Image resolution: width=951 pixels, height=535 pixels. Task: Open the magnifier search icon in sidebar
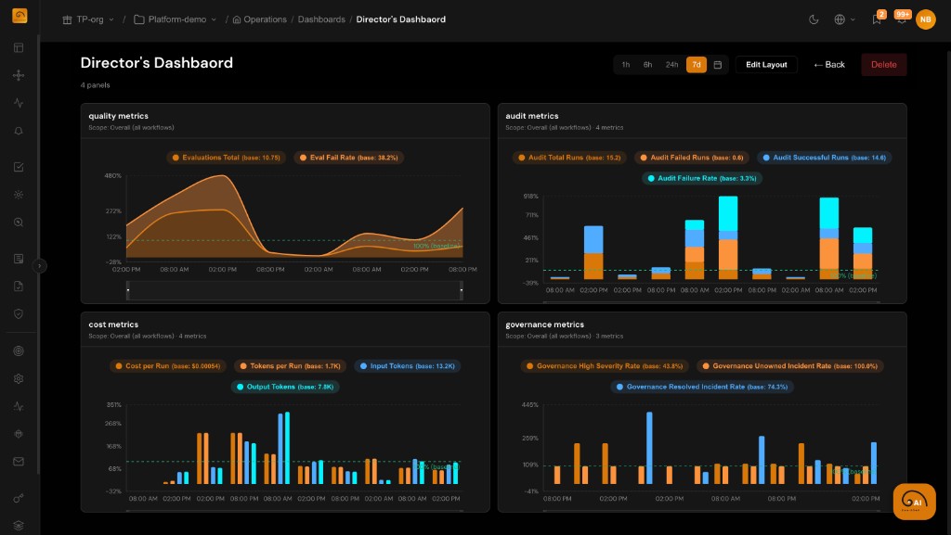point(19,223)
